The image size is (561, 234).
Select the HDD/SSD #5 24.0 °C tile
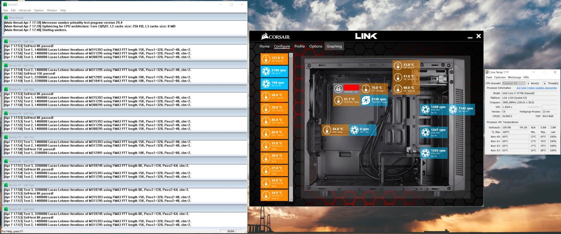(x=274, y=195)
